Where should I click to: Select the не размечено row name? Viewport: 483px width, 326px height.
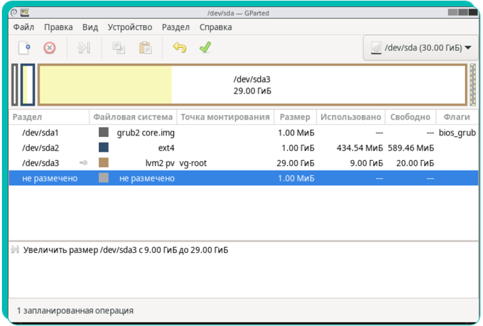click(49, 178)
